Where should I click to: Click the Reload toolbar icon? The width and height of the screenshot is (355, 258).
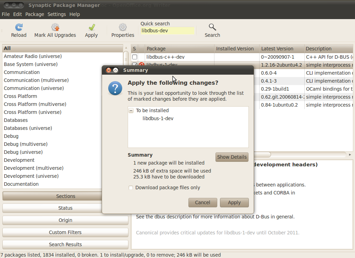point(19,28)
